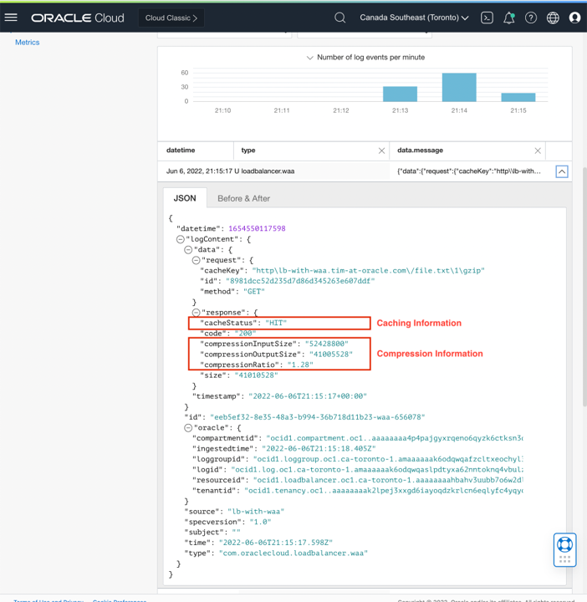Open the support lifebuoy help widget

[564, 549]
